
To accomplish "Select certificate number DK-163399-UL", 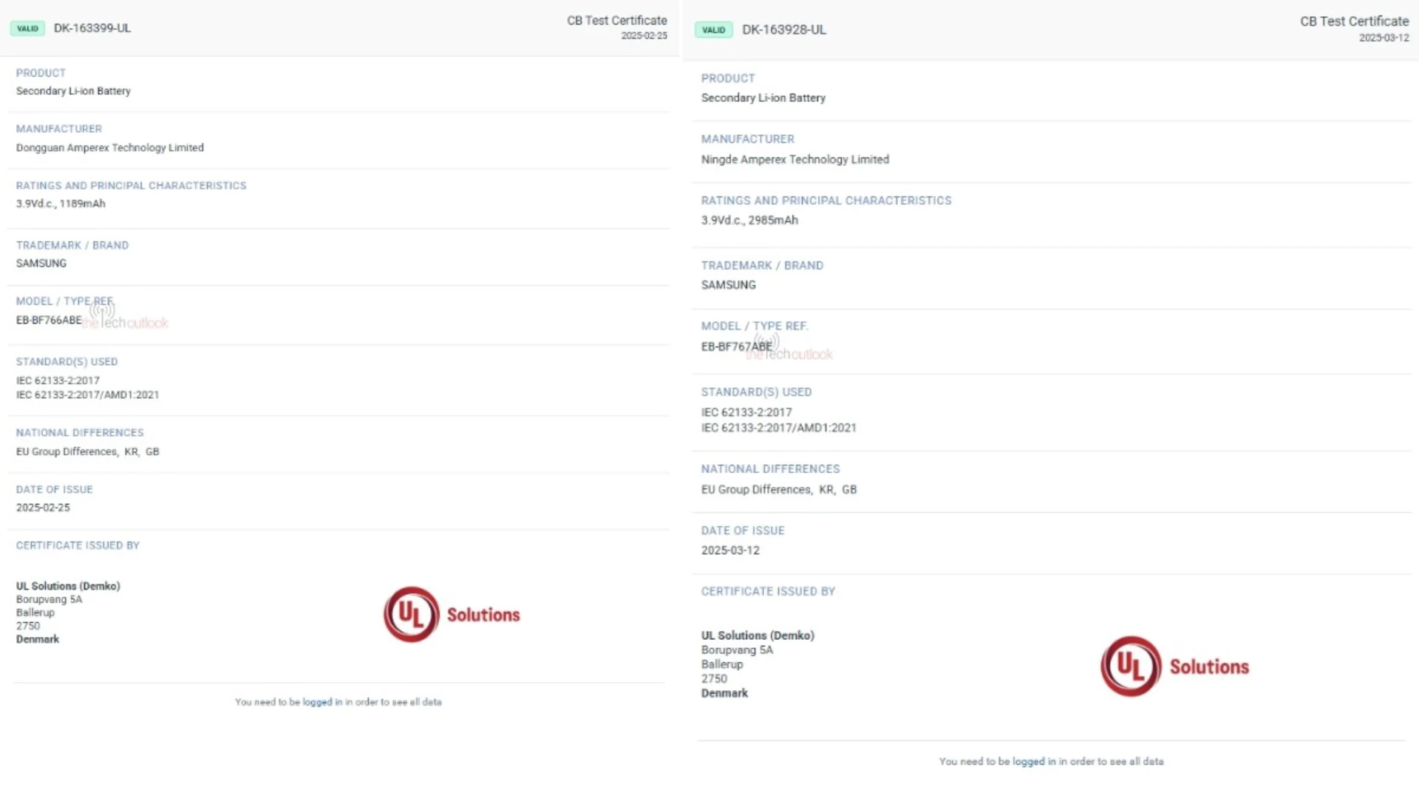I will click(x=92, y=28).
